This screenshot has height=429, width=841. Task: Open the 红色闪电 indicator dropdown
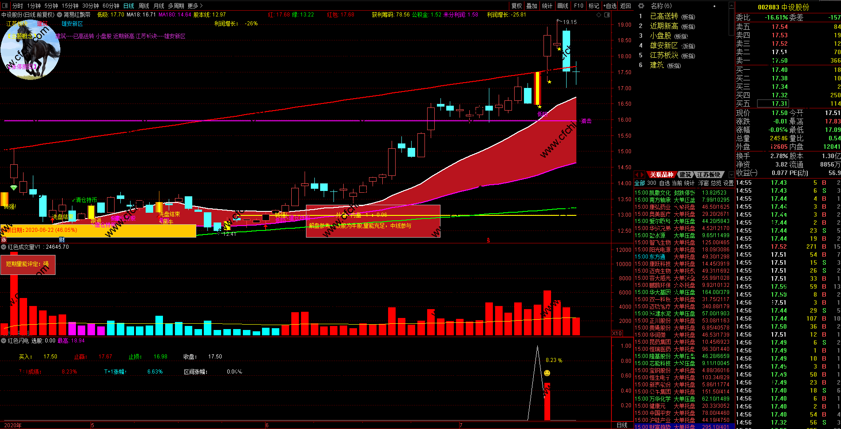pos(4,341)
